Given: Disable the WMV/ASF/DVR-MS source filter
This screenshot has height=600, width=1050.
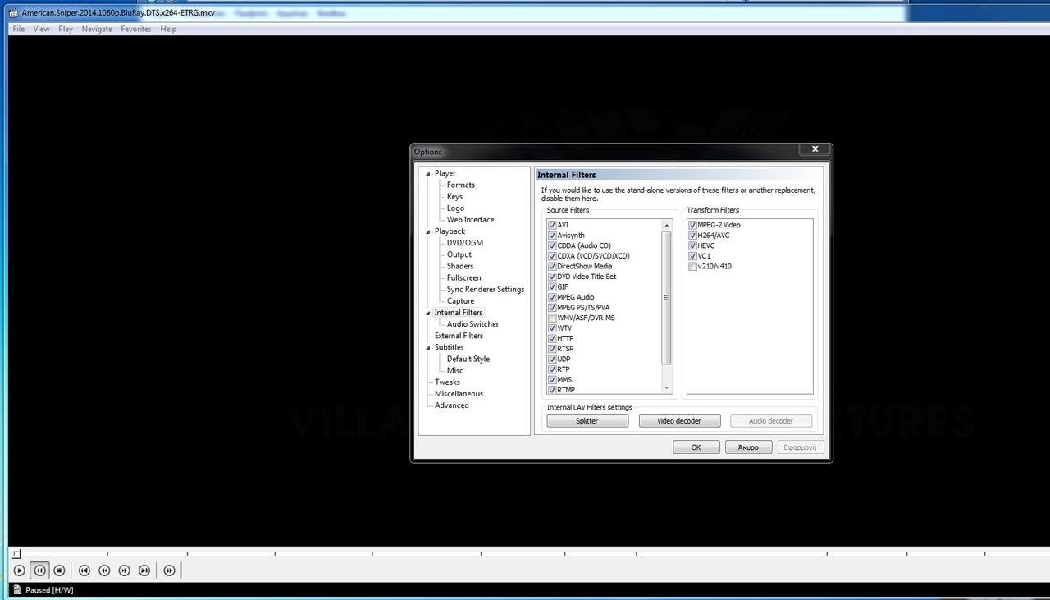Looking at the screenshot, I should [x=552, y=318].
